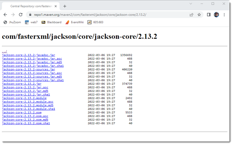Open the jackson-core-2.13.2.pom file
This screenshot has width=233, height=145.
pyautogui.click(x=22, y=112)
